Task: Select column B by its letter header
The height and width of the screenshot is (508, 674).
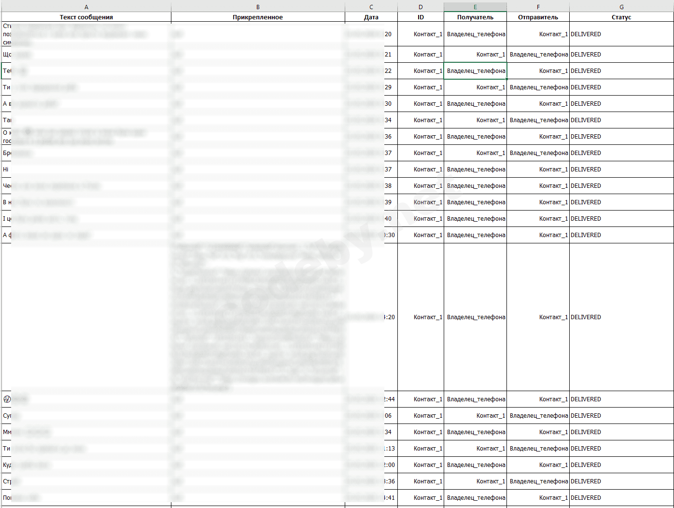Action: [x=258, y=7]
